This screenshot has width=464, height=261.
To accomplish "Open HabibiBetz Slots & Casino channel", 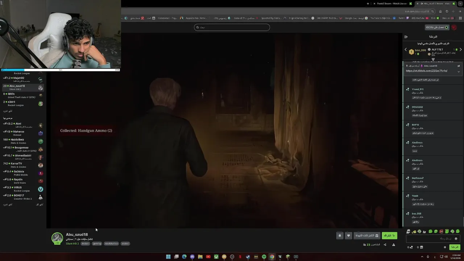I will (x=23, y=141).
